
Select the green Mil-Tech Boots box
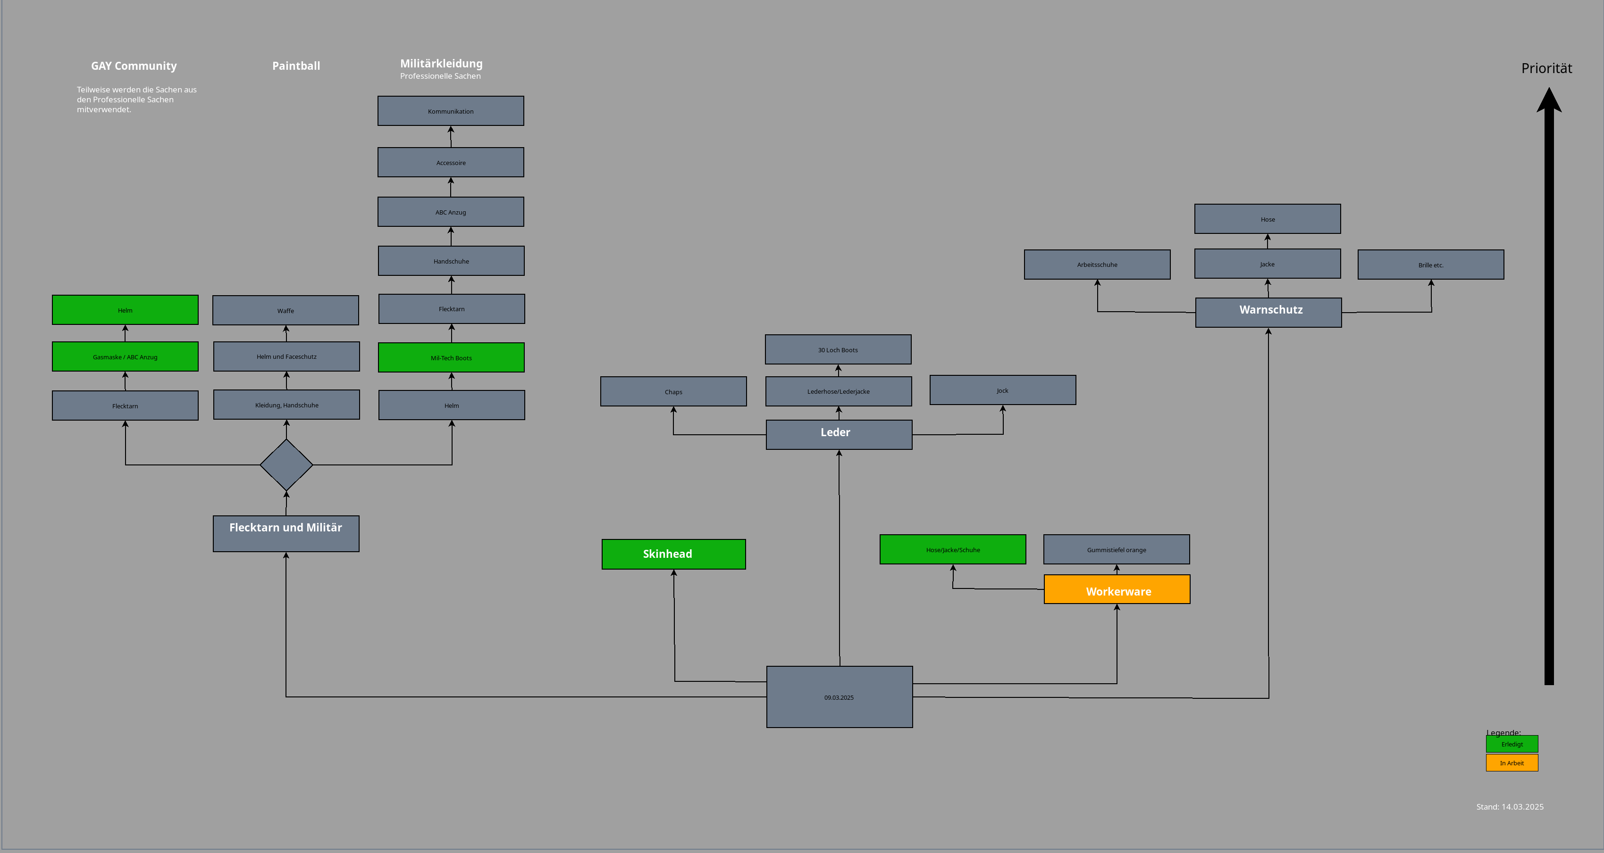click(451, 358)
